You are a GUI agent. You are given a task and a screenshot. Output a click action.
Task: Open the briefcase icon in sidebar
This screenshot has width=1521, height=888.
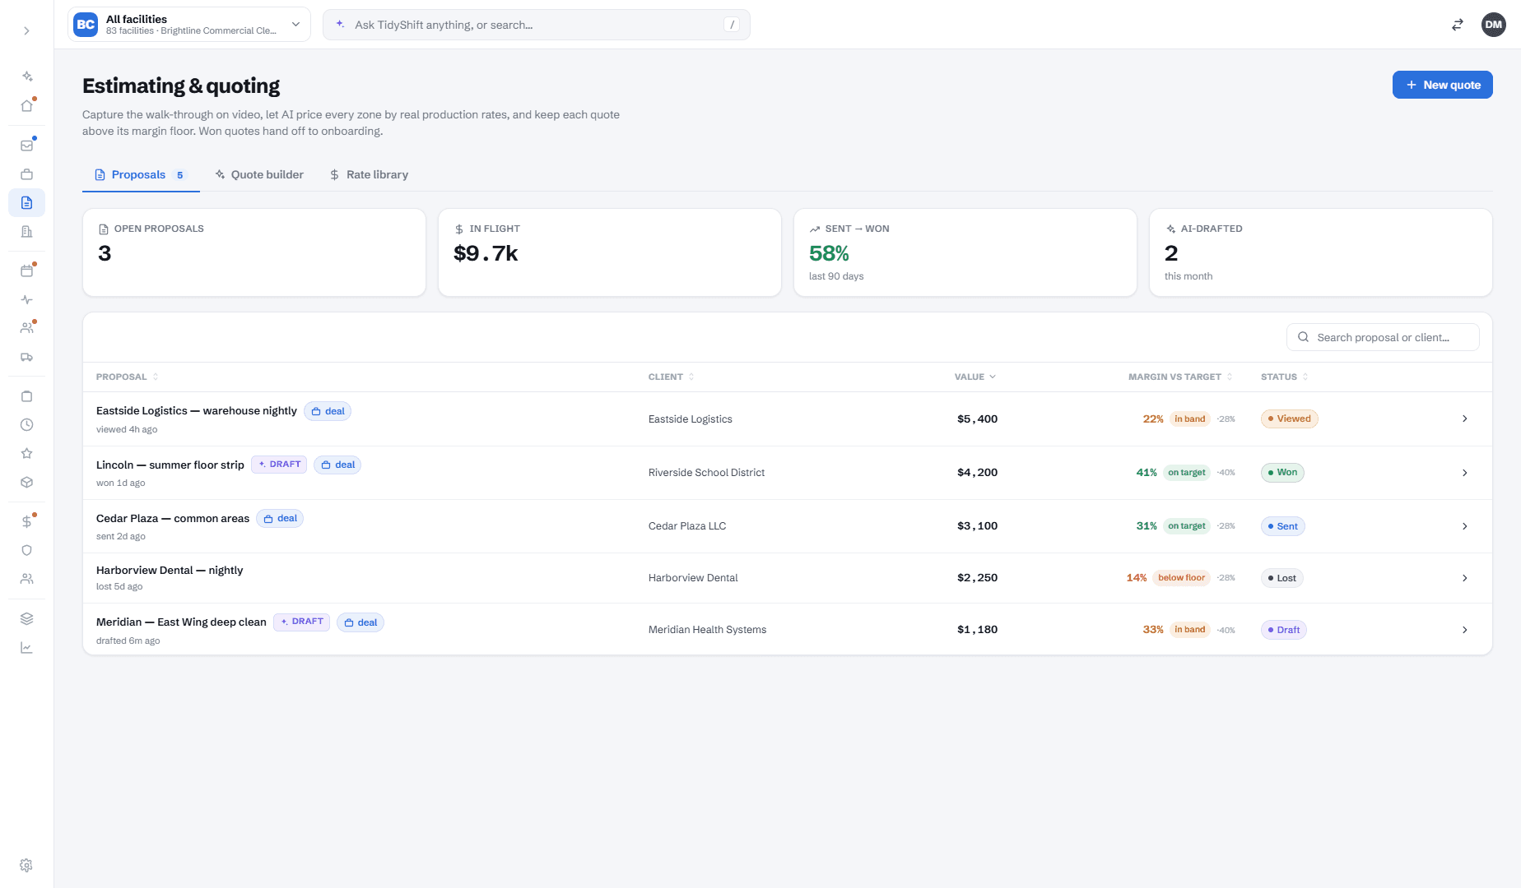[26, 174]
